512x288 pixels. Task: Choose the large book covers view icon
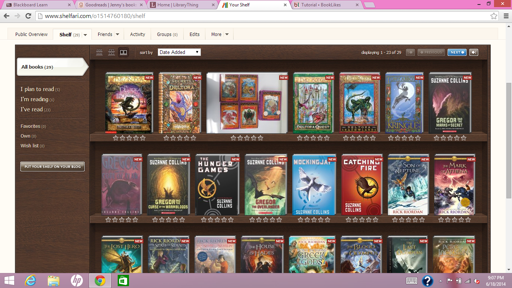[123, 52]
